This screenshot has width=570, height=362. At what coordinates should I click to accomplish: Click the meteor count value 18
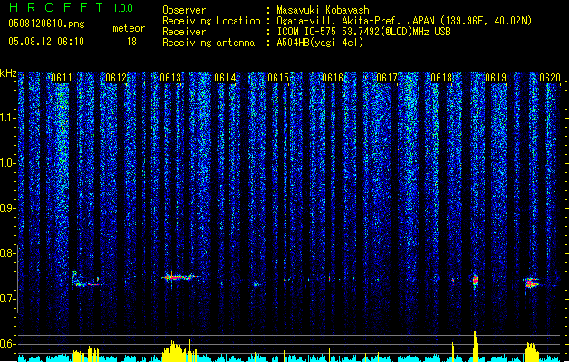pyautogui.click(x=131, y=42)
